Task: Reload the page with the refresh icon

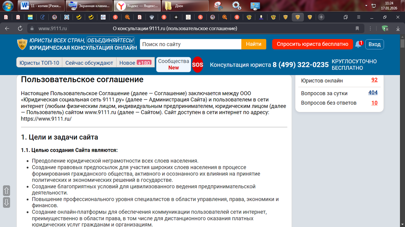Action: [x=20, y=29]
